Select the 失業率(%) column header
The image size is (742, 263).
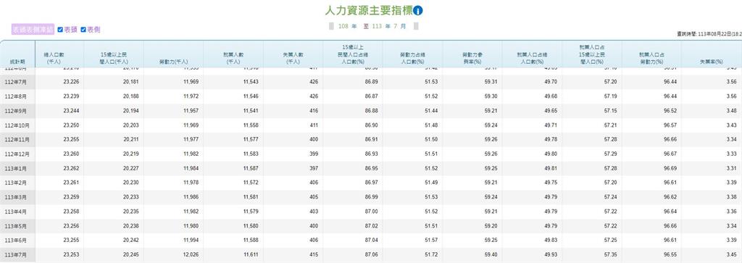click(x=712, y=62)
